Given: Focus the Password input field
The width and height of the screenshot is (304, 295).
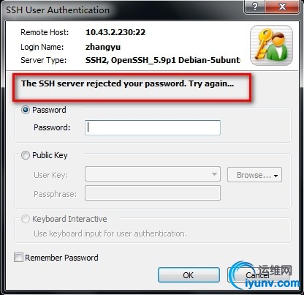Looking at the screenshot, I should click(x=153, y=127).
